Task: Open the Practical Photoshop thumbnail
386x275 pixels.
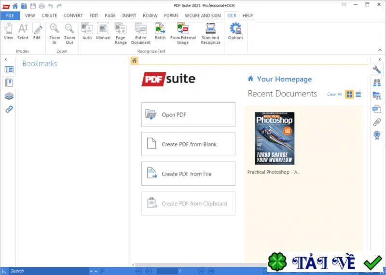Action: click(x=275, y=138)
